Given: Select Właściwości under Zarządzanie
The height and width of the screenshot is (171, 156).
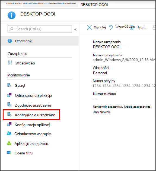Looking at the screenshot, I should (x=25, y=63).
